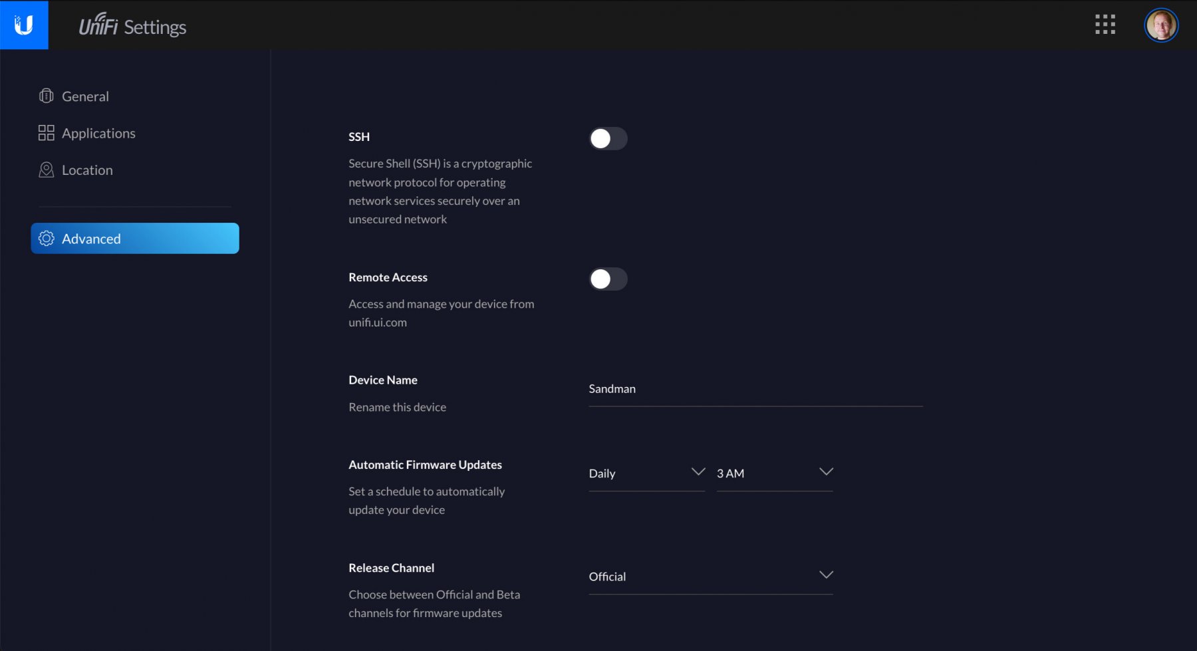1197x651 pixels.
Task: Click the Location pin icon
Action: coord(46,170)
